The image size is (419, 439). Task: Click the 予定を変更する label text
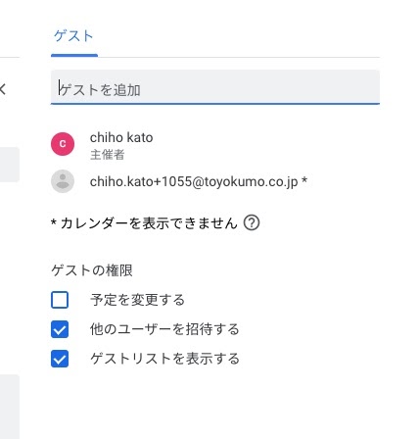pos(138,300)
